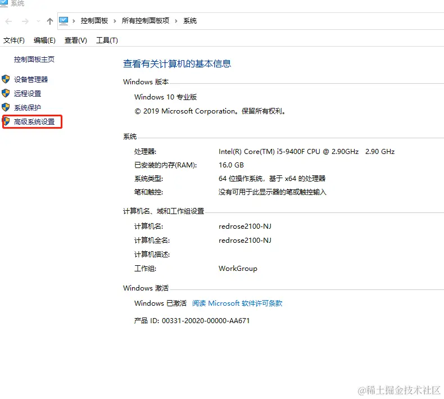This screenshot has height=399, width=444.
Task: Click the Windows 版本 section header
Action: 146,82
